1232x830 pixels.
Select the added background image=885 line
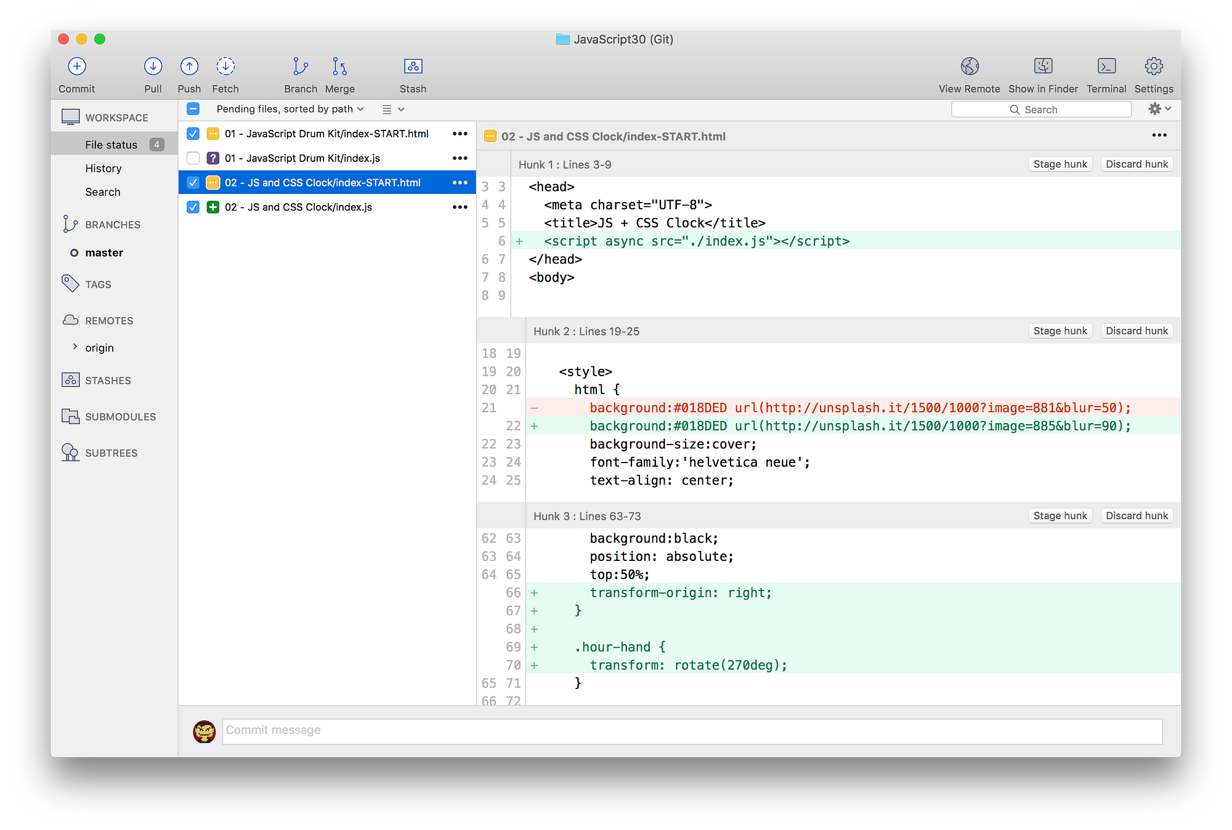(x=853, y=426)
